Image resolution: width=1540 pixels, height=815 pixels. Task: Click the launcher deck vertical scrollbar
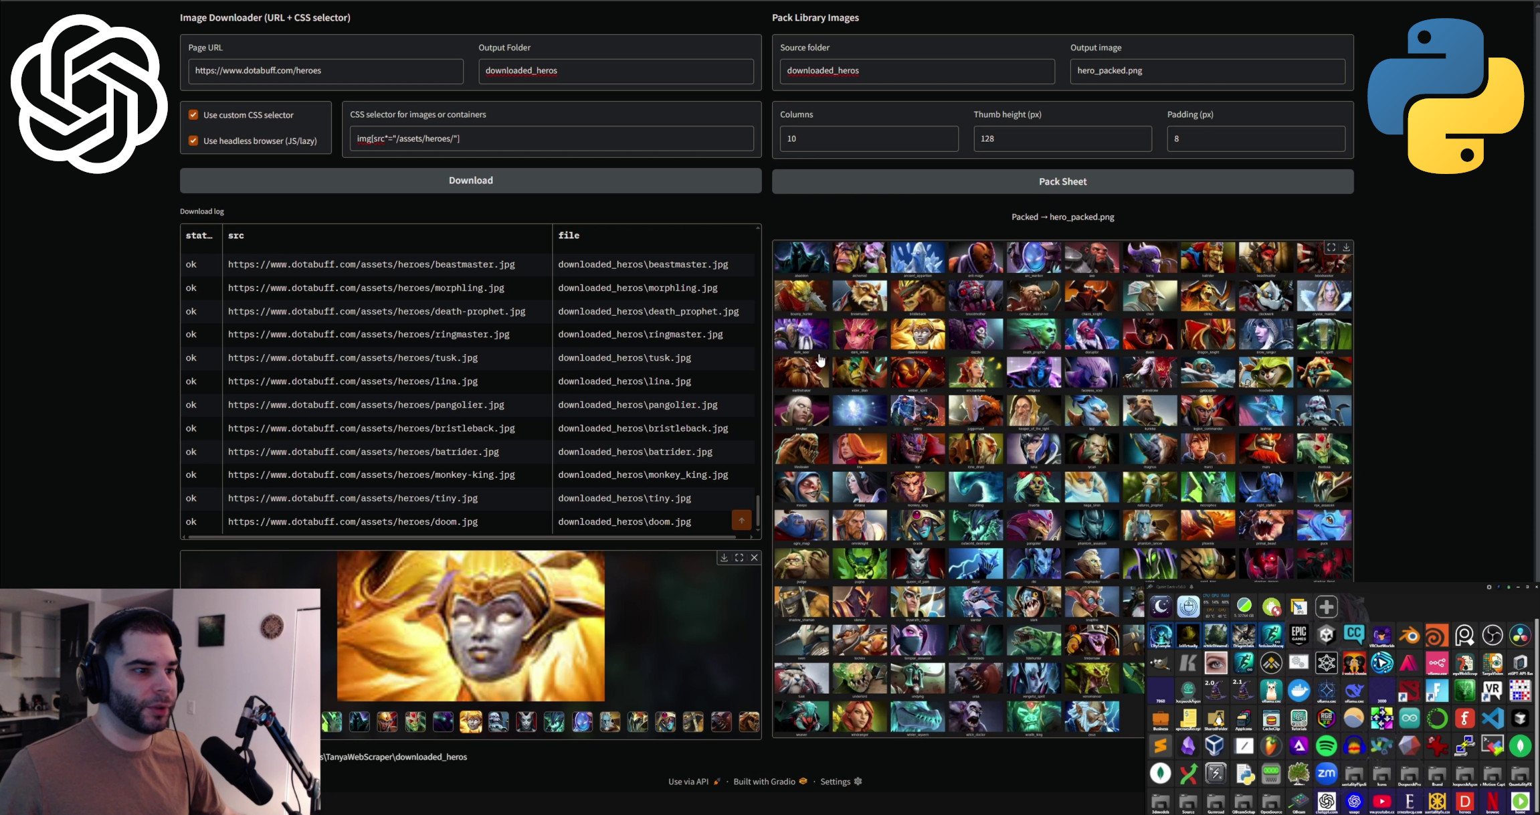pyautogui.click(x=1537, y=715)
